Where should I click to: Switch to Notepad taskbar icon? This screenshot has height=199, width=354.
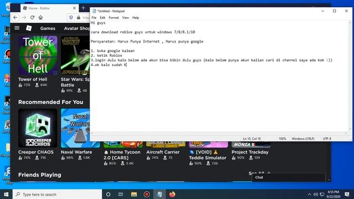159,194
